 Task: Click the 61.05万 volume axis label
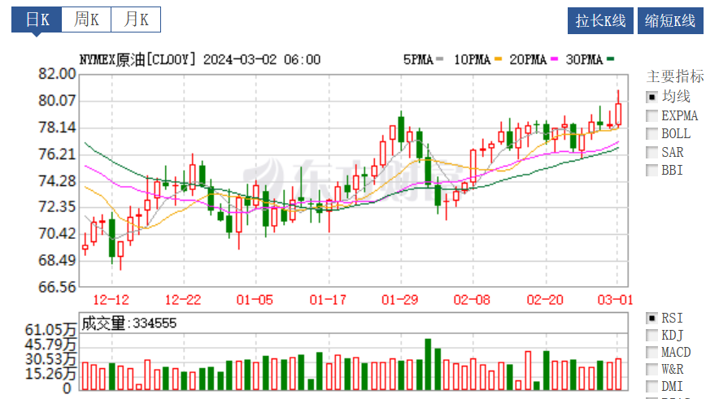pyautogui.click(x=50, y=330)
